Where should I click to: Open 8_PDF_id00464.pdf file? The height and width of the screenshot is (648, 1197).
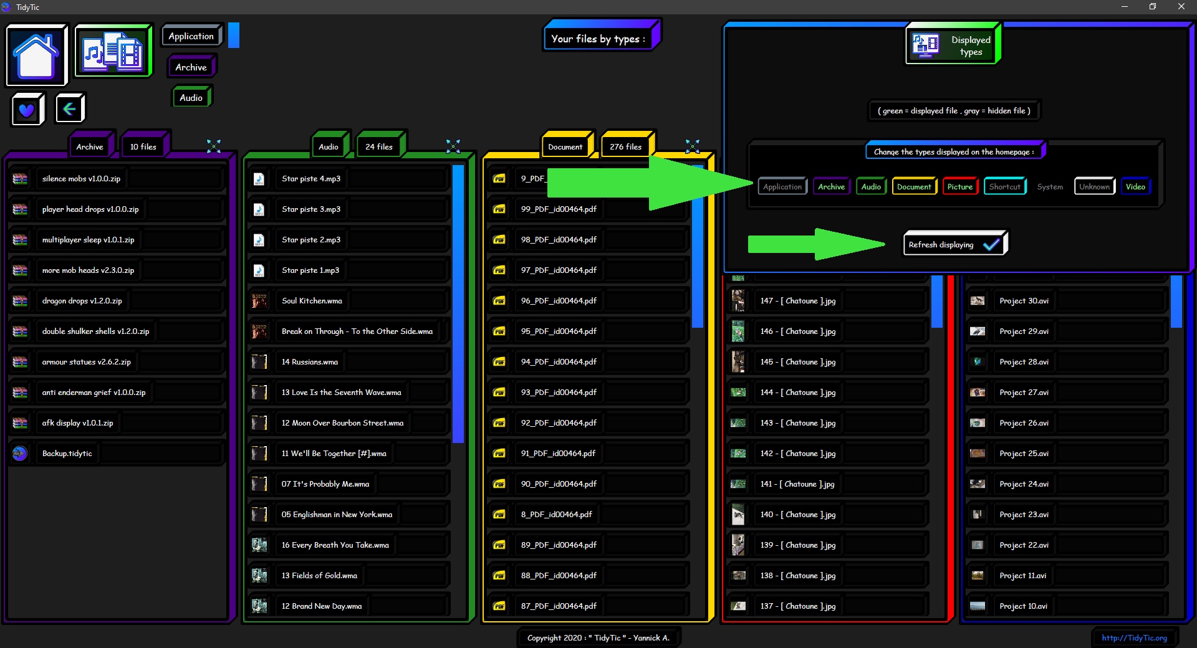point(589,515)
